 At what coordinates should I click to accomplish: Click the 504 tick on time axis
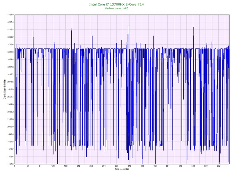[168, 166]
